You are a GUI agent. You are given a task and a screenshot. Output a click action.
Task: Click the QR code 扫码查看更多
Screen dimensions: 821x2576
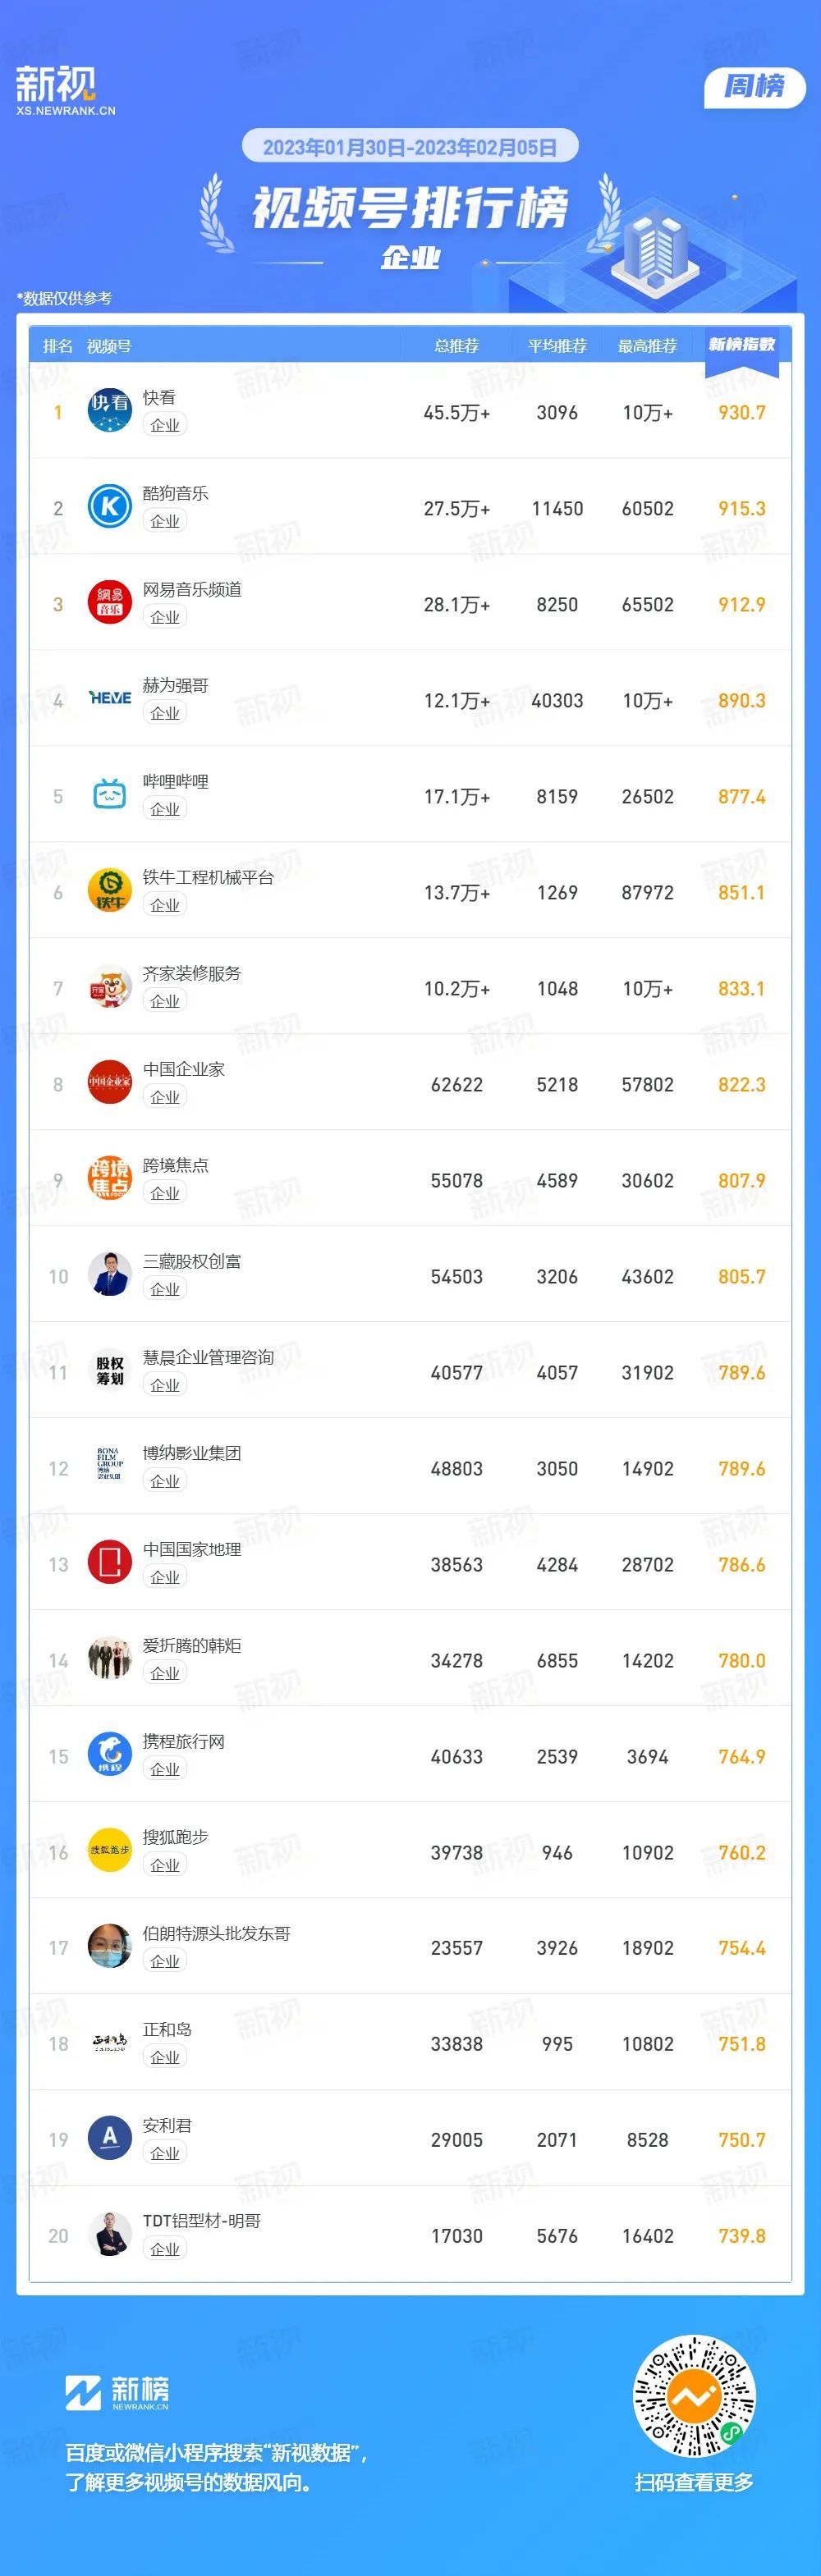pyautogui.click(x=694, y=2397)
